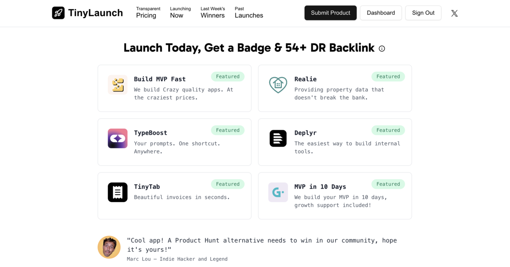Open the Transparent Pricing menu item
510x267 pixels.
(x=148, y=12)
